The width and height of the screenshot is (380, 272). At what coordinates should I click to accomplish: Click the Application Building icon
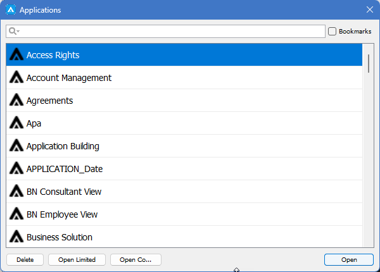(16, 146)
